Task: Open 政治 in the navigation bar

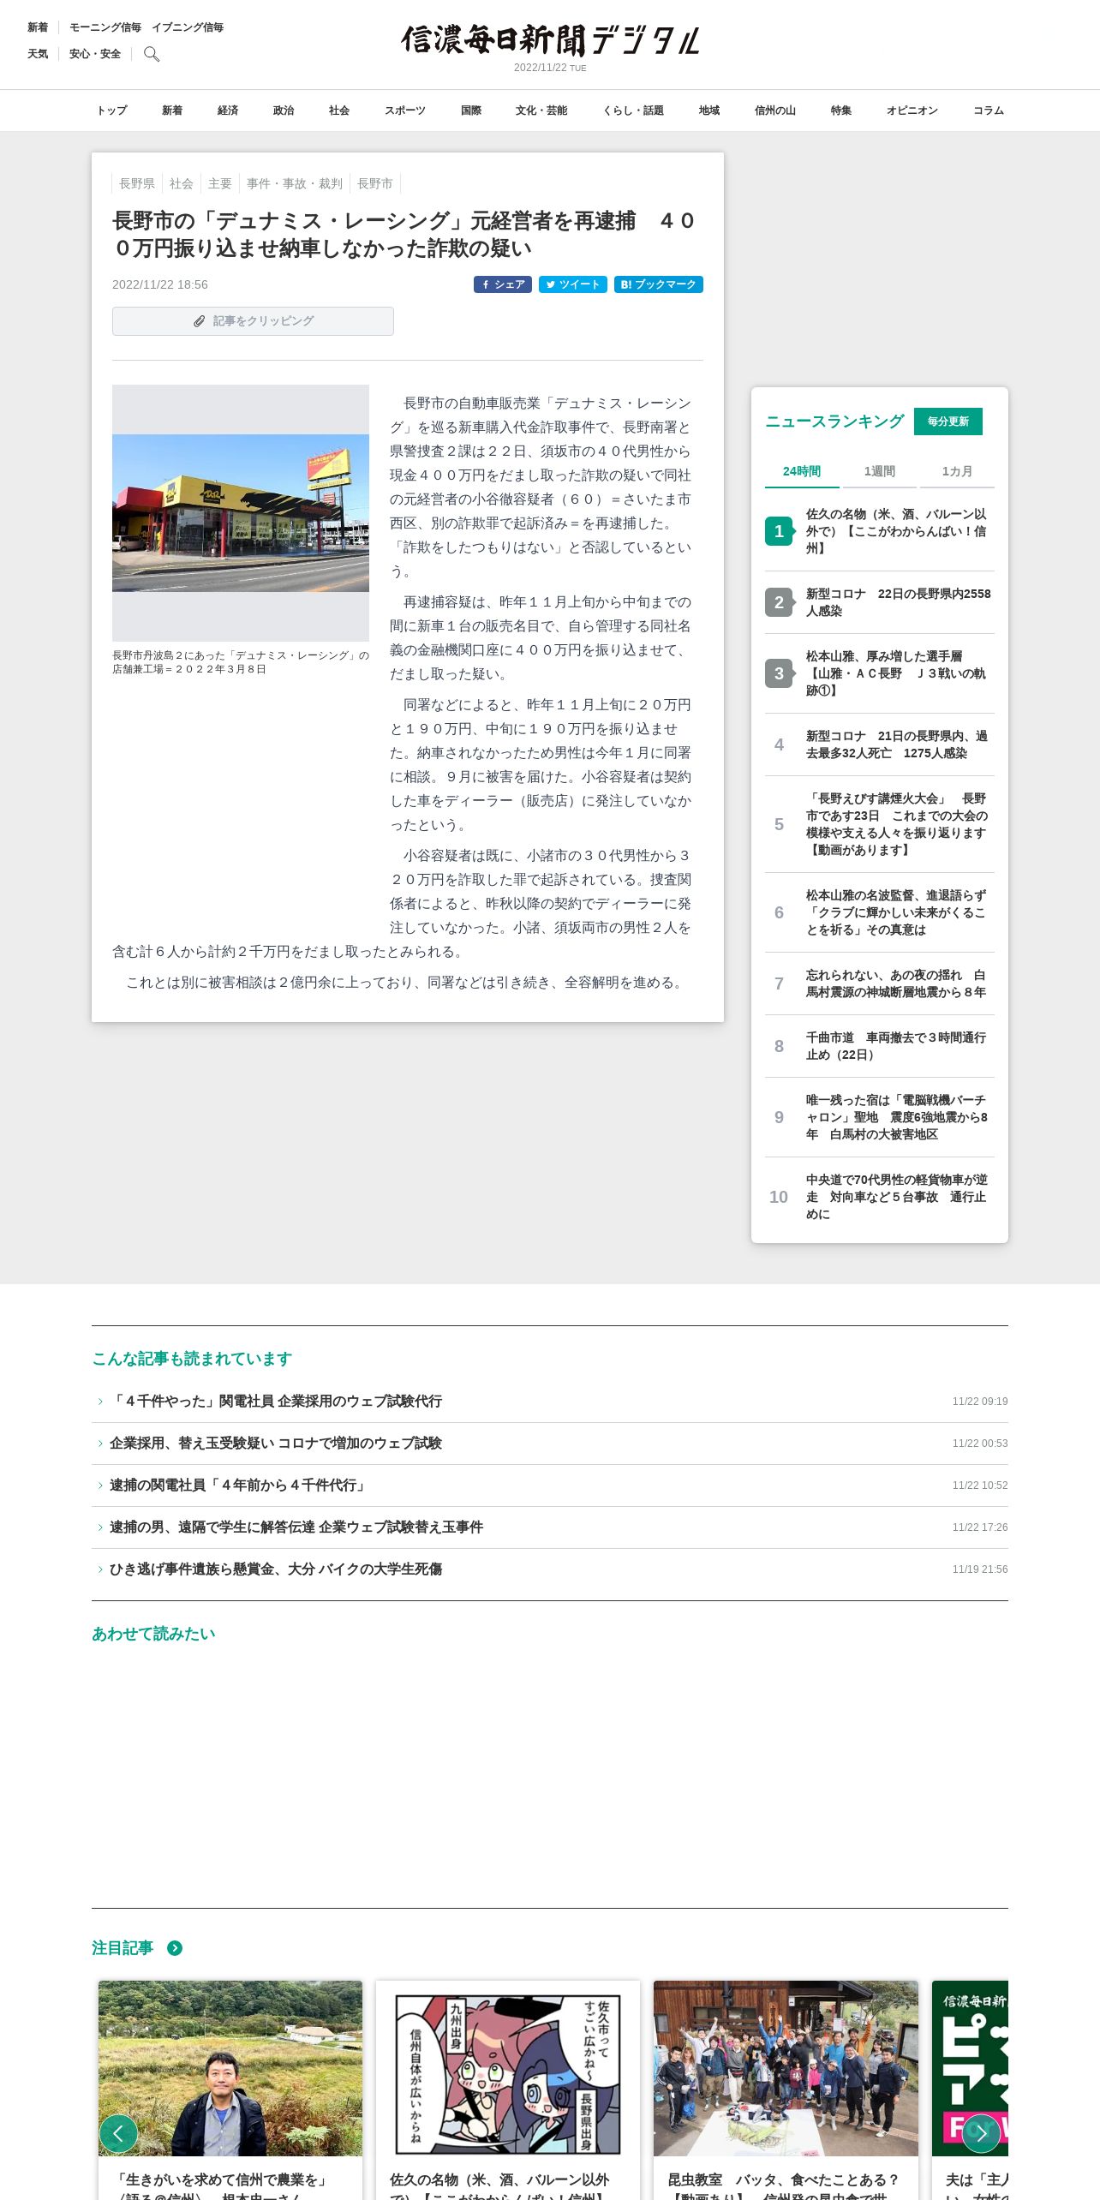Action: [284, 111]
